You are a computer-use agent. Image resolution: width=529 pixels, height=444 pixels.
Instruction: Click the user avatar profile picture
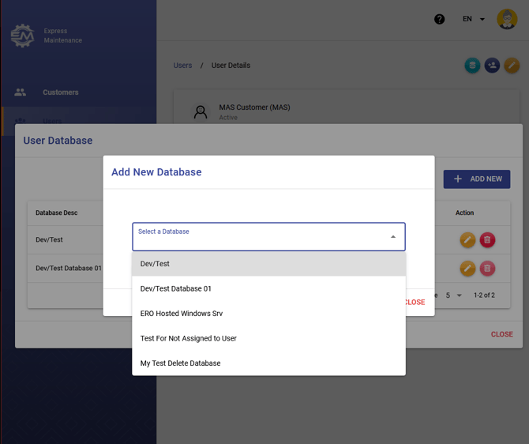507,19
